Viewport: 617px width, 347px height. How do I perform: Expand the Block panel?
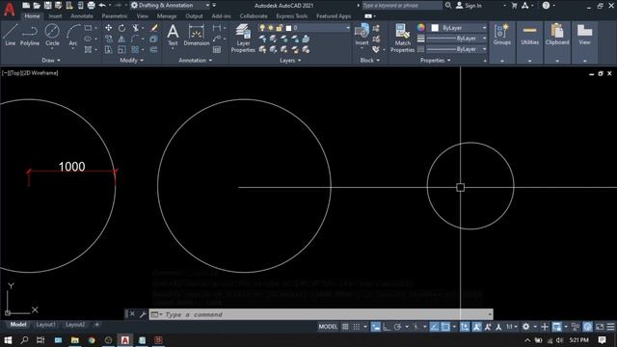pos(370,60)
